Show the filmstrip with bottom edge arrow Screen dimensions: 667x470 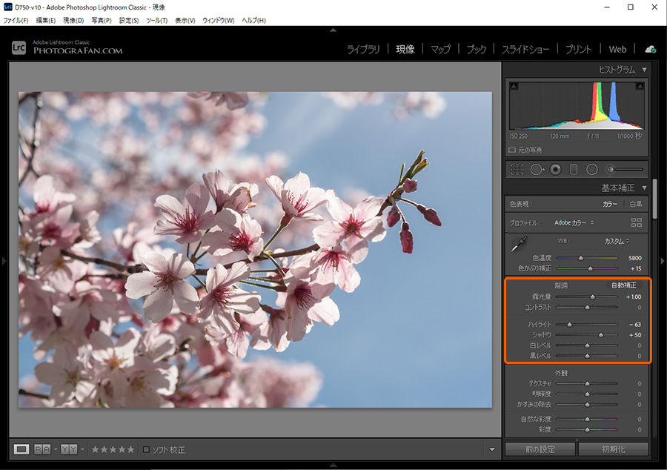pyautogui.click(x=333, y=465)
